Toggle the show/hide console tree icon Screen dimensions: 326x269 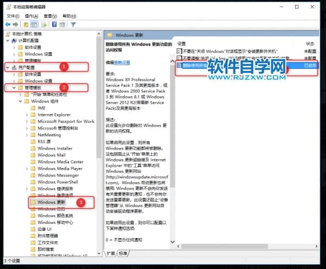34,24
